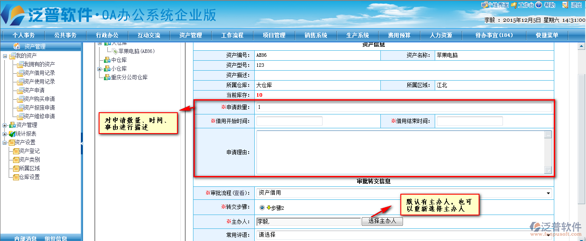Click the 借用开始时间 date field
The height and width of the screenshot is (241, 586).
pos(290,121)
